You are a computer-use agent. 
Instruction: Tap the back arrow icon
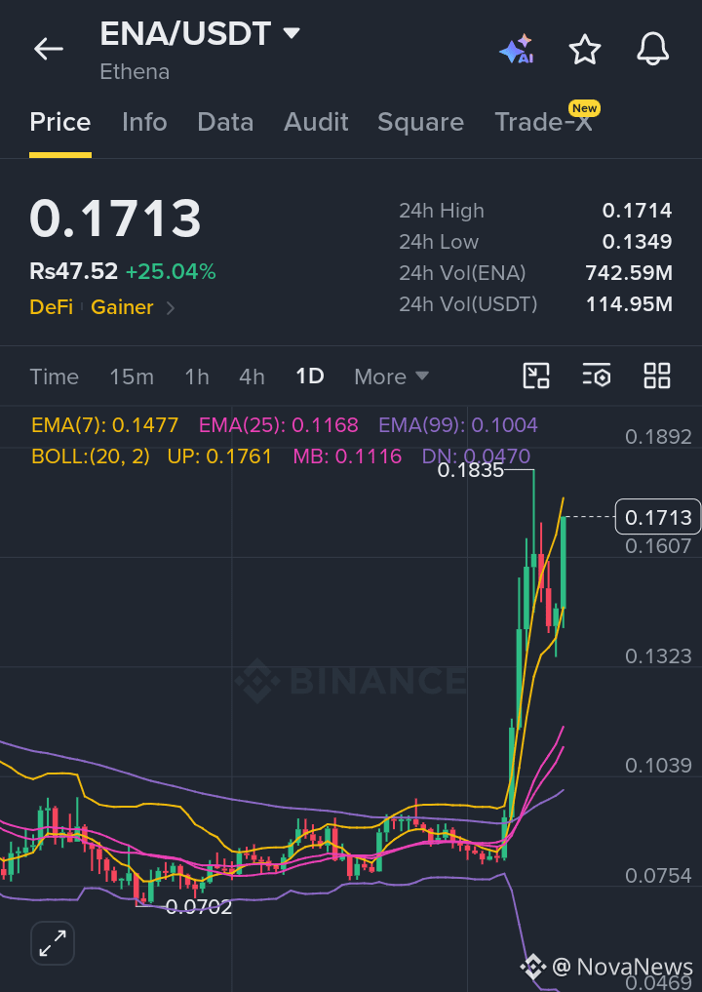click(x=49, y=49)
